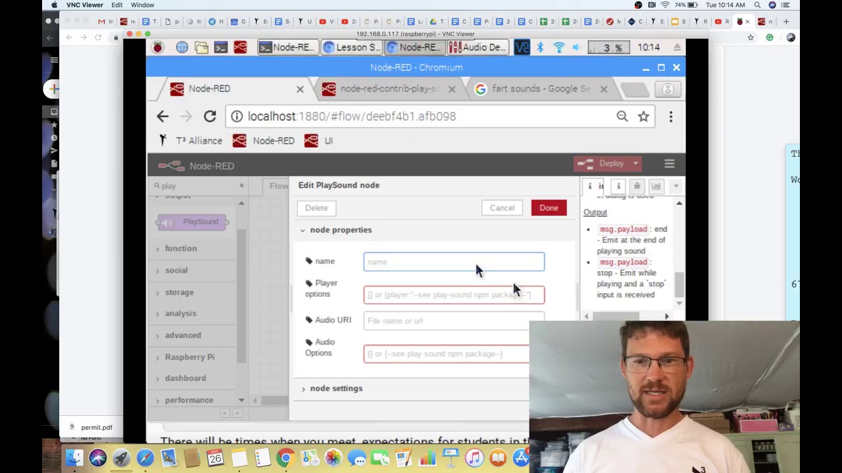Switch to the fart sounds Google Search tab

[539, 89]
